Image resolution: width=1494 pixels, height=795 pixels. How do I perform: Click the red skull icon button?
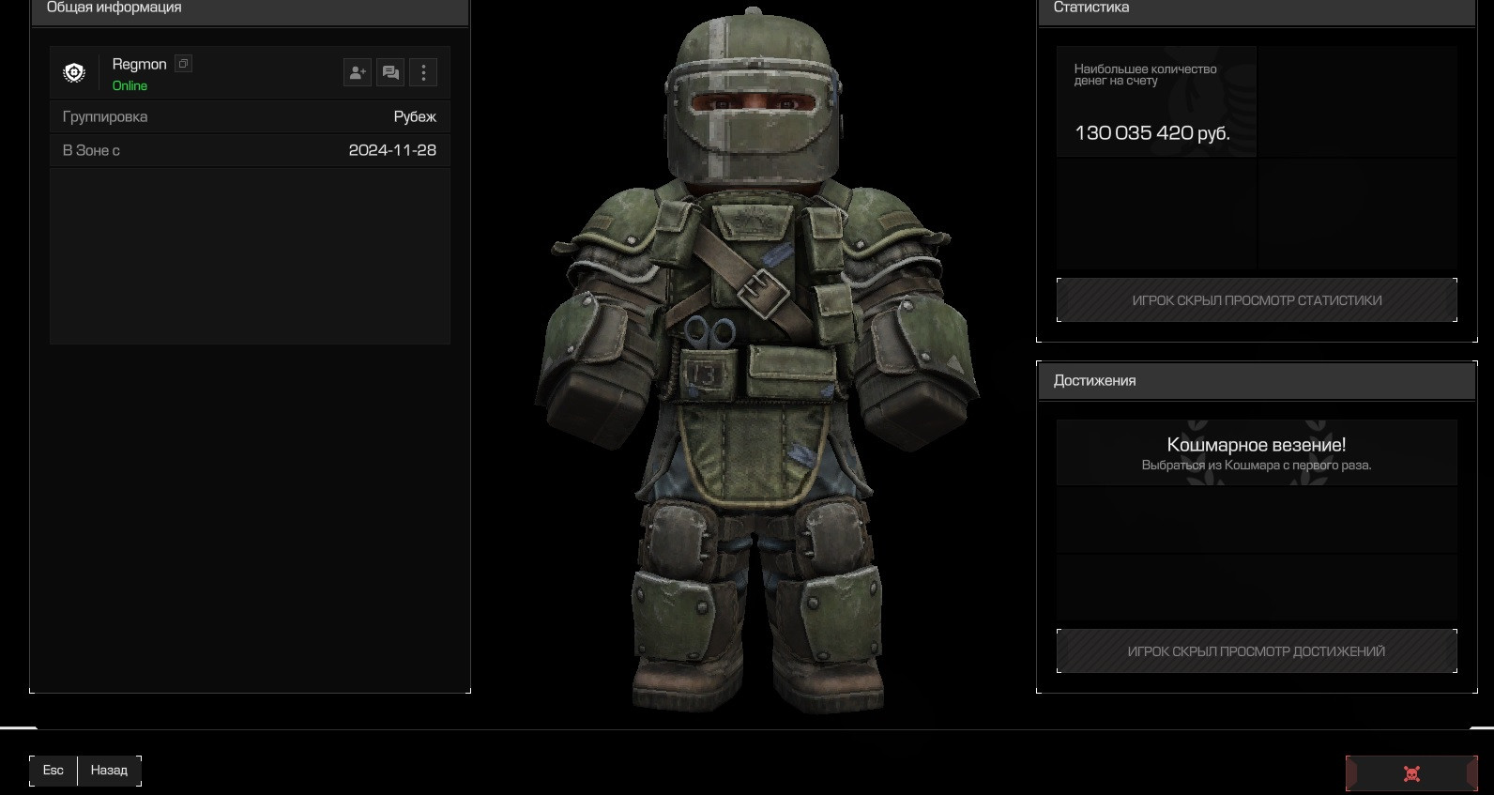[1411, 773]
